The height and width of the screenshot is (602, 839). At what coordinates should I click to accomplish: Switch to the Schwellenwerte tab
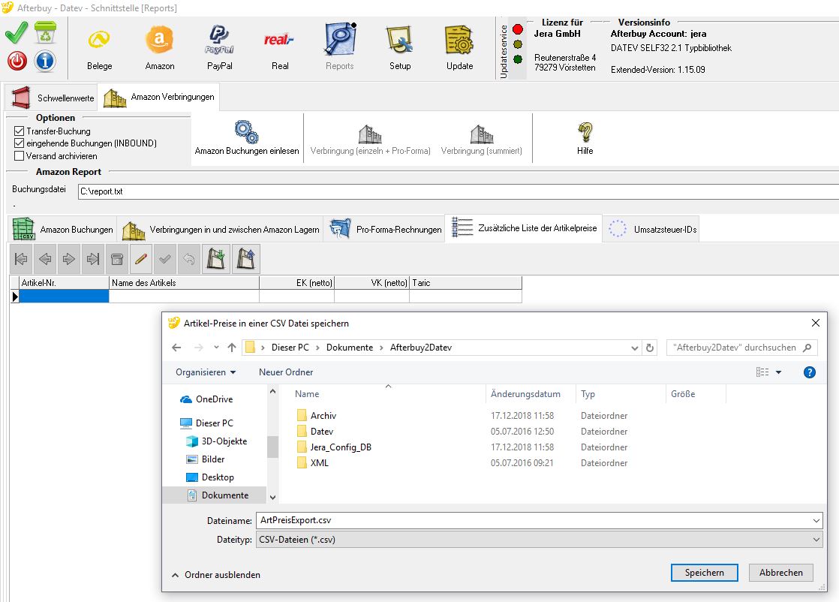tap(51, 98)
